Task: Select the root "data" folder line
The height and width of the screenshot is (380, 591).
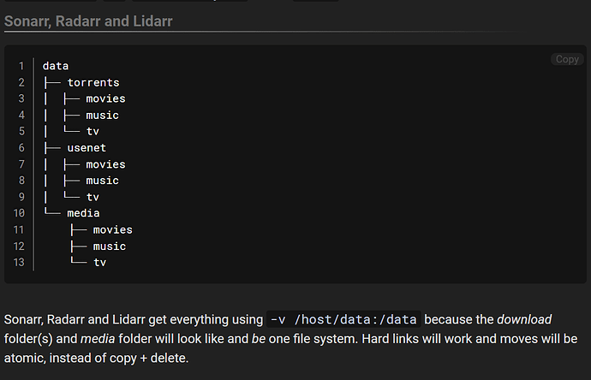Action: (56, 66)
